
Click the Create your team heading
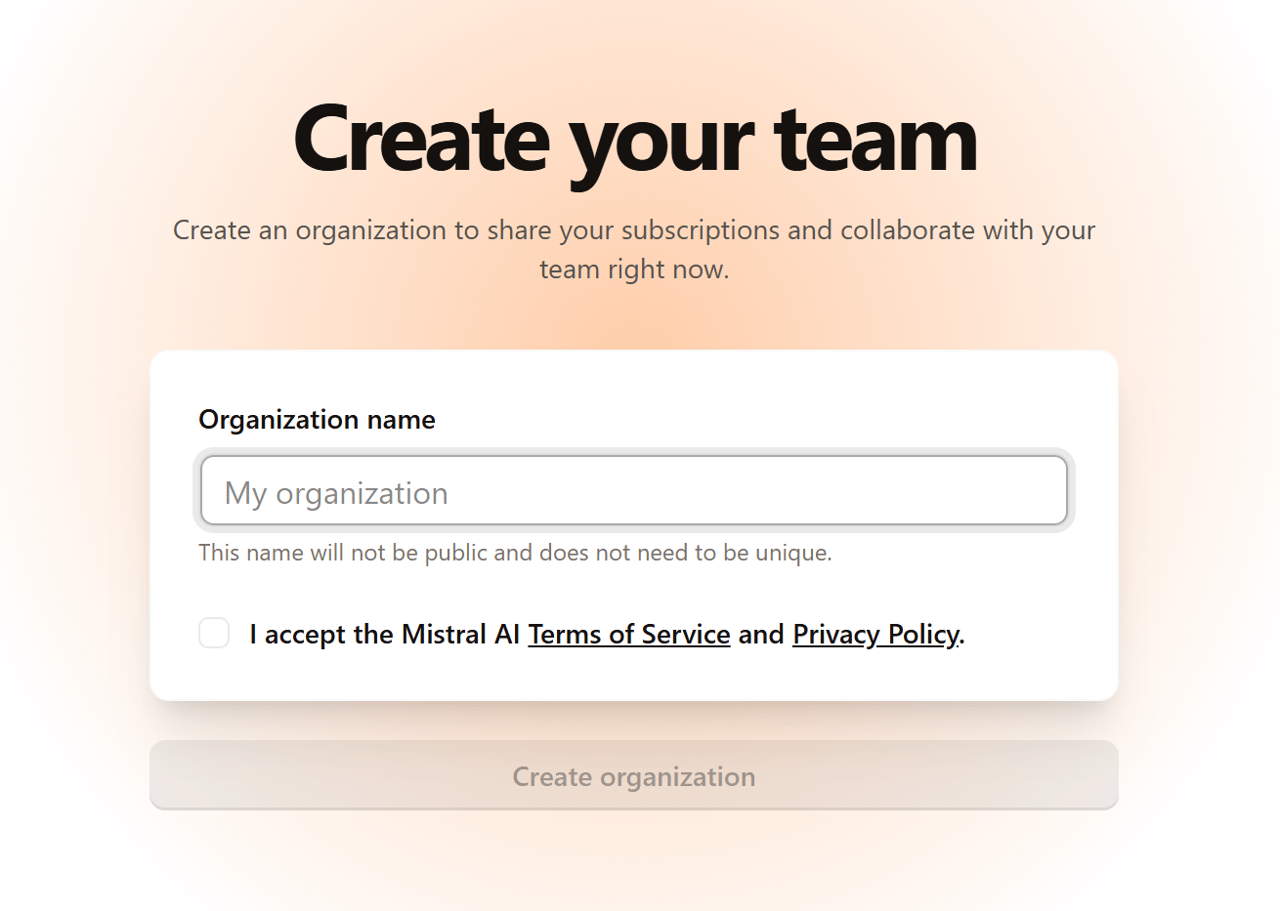click(635, 142)
